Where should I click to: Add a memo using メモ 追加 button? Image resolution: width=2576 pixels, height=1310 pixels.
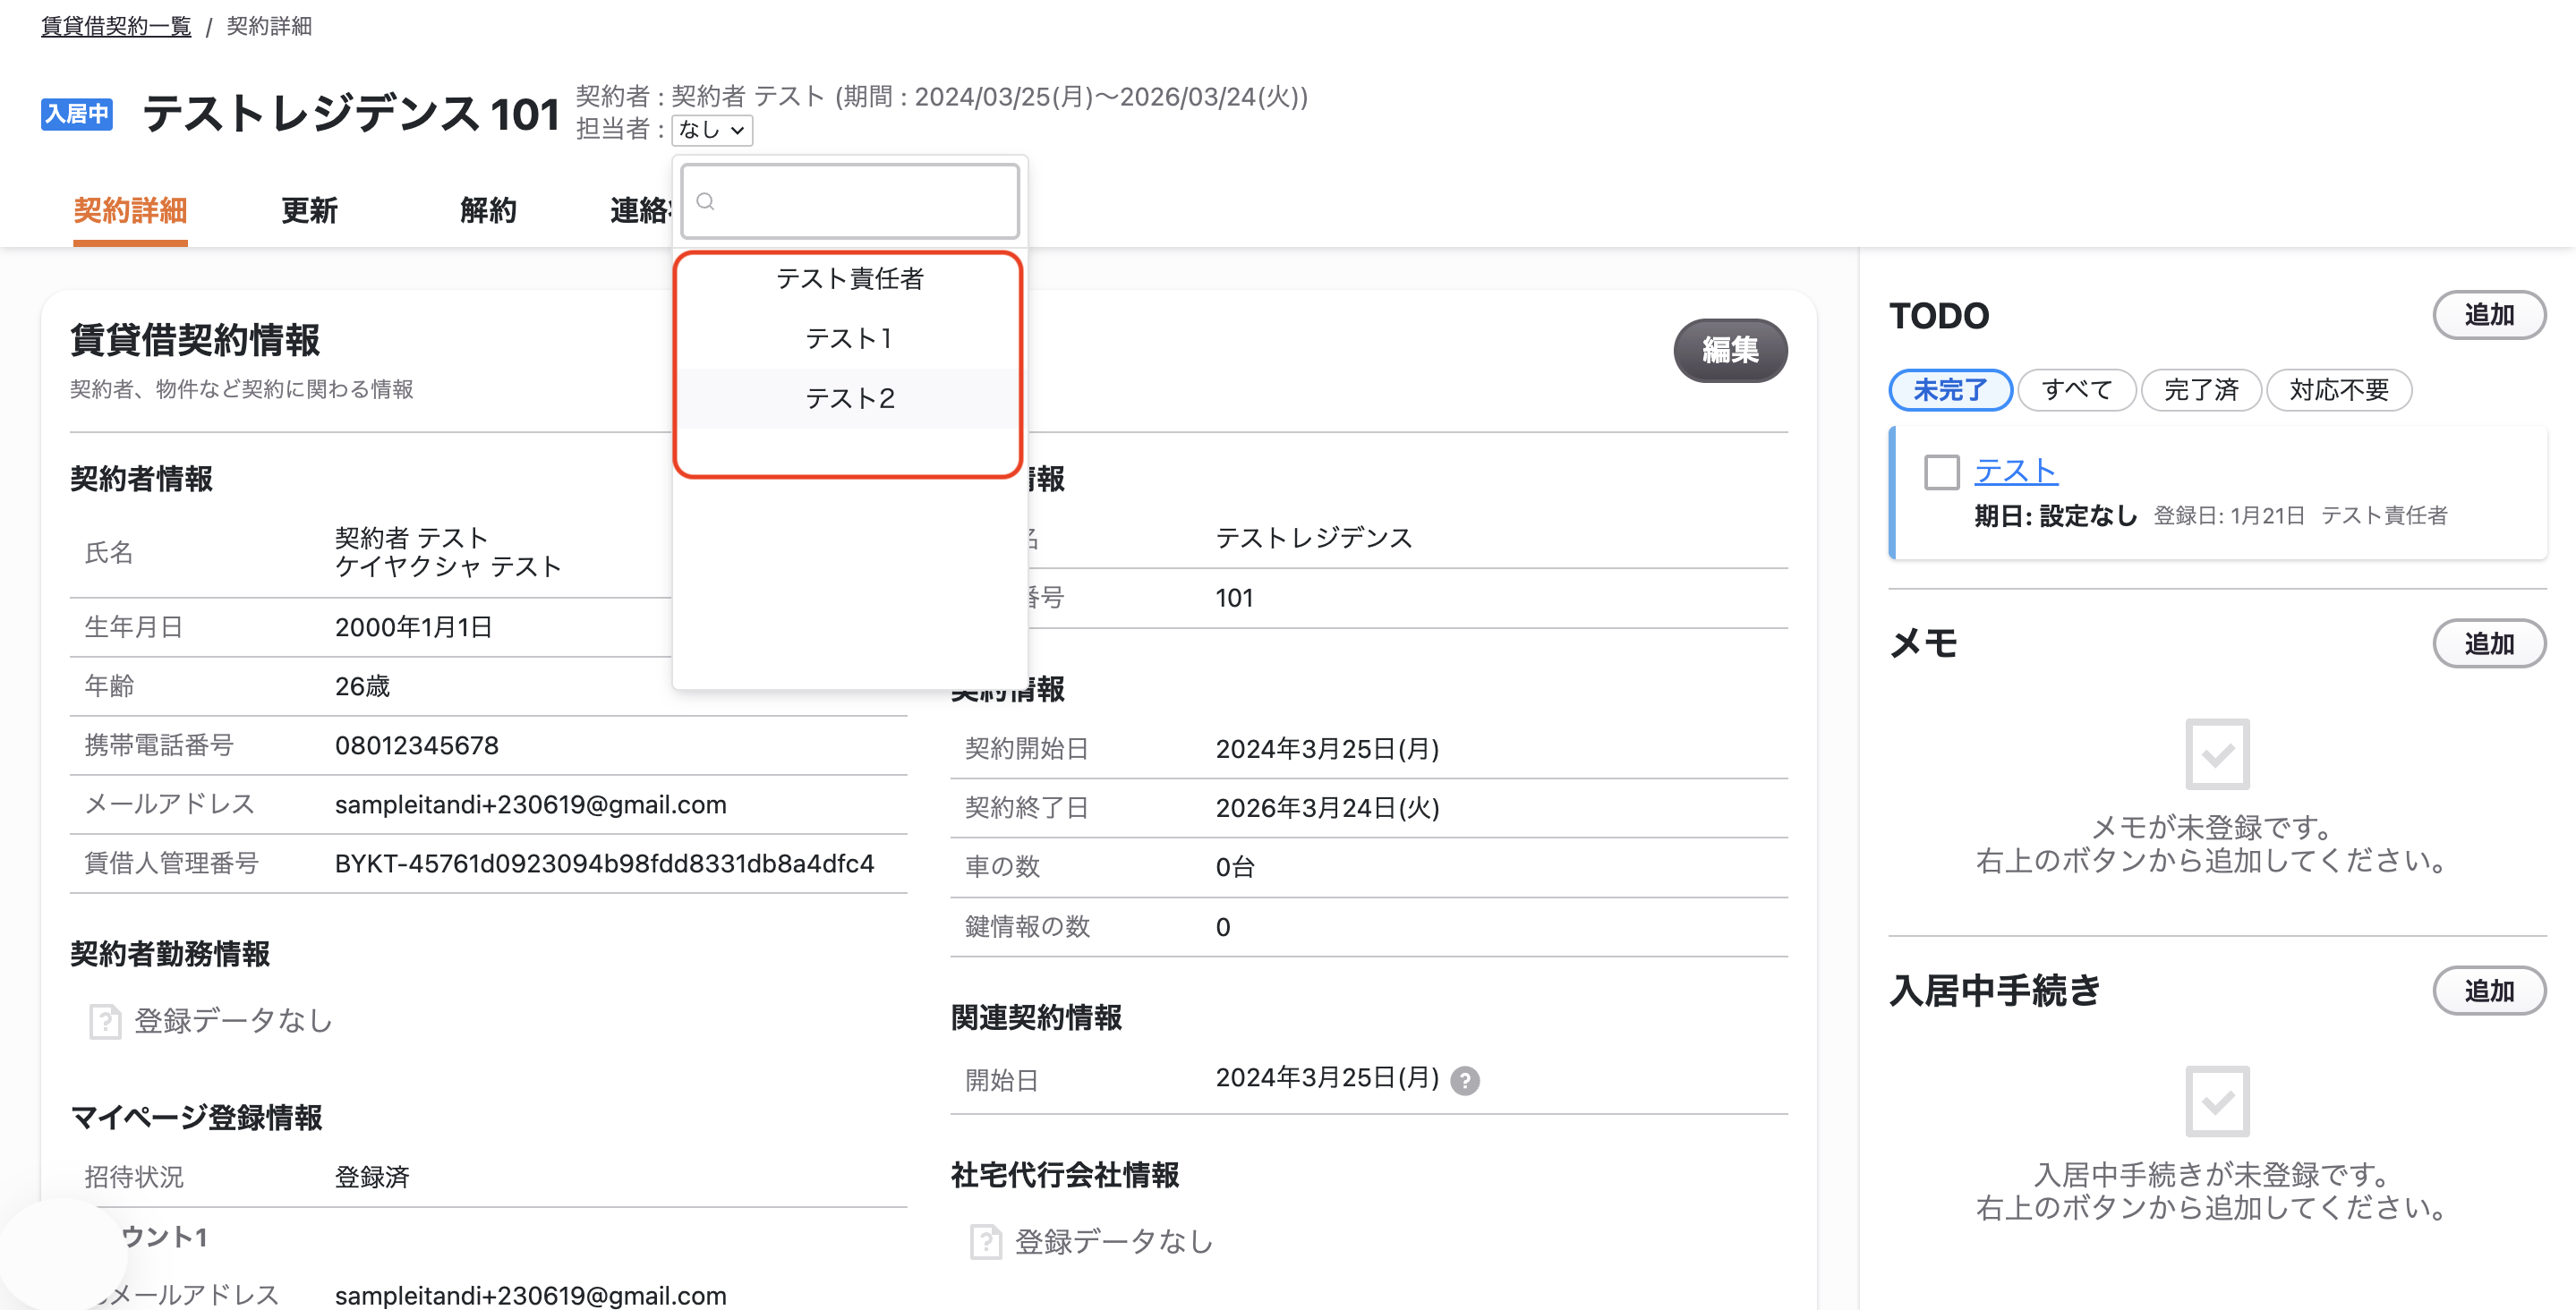click(2488, 644)
